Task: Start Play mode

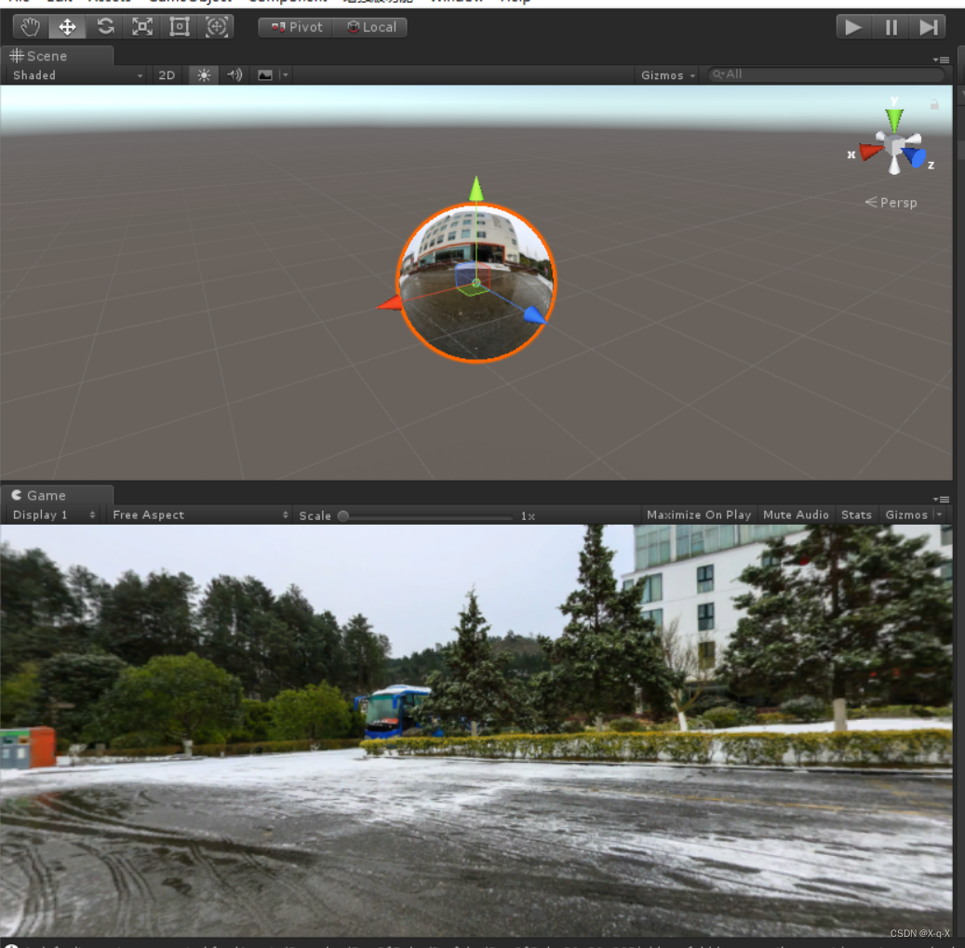Action: point(853,27)
